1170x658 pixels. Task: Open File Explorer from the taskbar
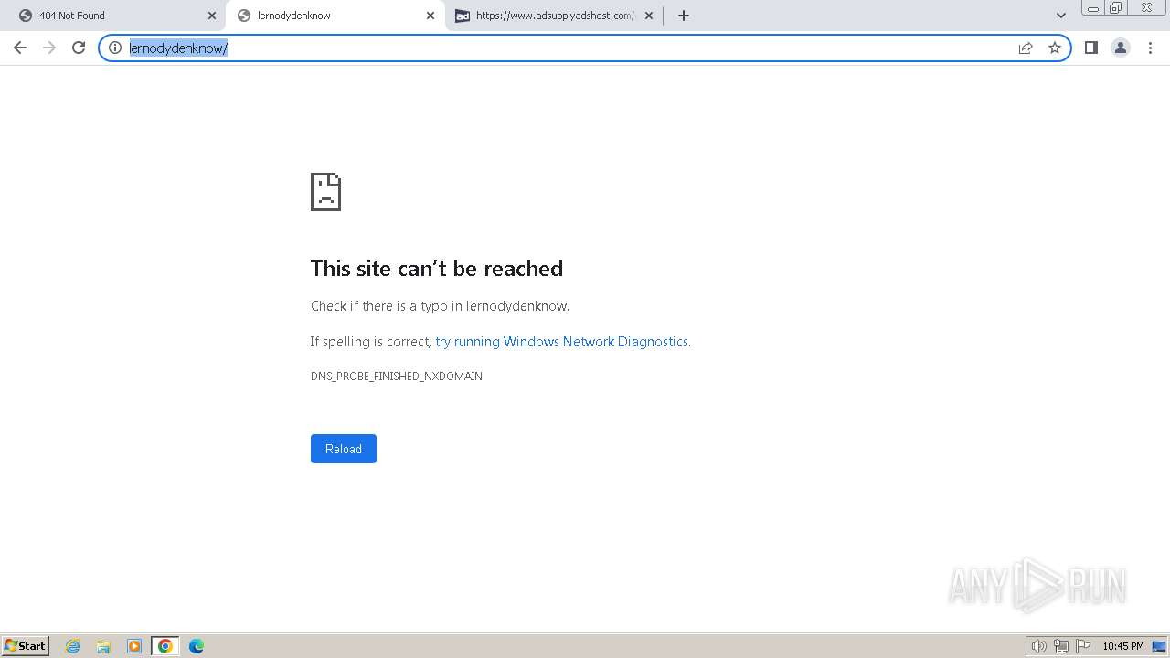coord(103,646)
